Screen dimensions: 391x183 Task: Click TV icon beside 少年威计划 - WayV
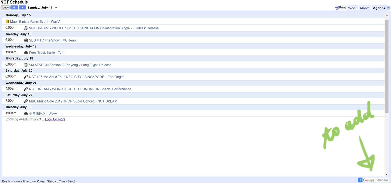pyautogui.click(x=26, y=114)
